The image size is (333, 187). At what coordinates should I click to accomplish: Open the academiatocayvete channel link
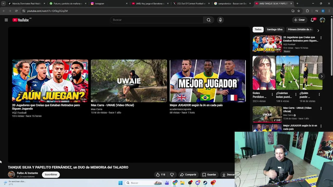tap(180, 109)
